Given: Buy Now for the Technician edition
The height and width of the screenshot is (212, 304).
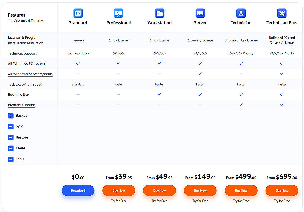Looking at the screenshot, I should tap(241, 190).
